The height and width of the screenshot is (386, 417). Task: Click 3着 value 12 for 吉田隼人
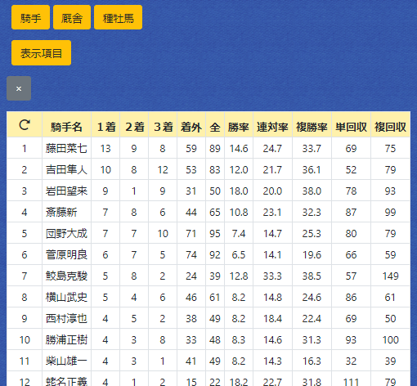click(x=163, y=170)
